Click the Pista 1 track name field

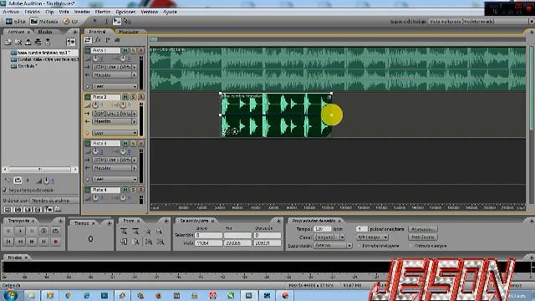click(106, 50)
